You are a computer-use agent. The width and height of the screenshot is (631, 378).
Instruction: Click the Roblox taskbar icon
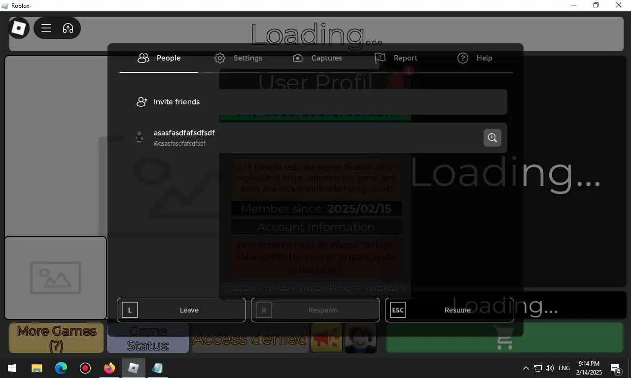coord(134,368)
